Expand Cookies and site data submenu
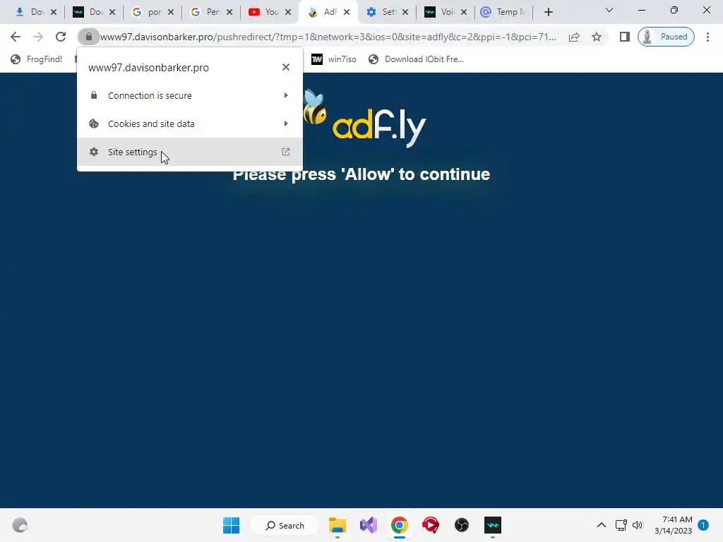 189,124
